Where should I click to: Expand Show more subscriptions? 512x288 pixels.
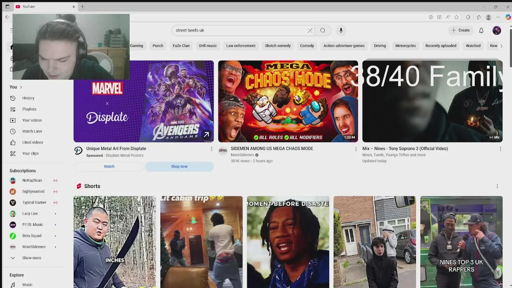point(32,258)
